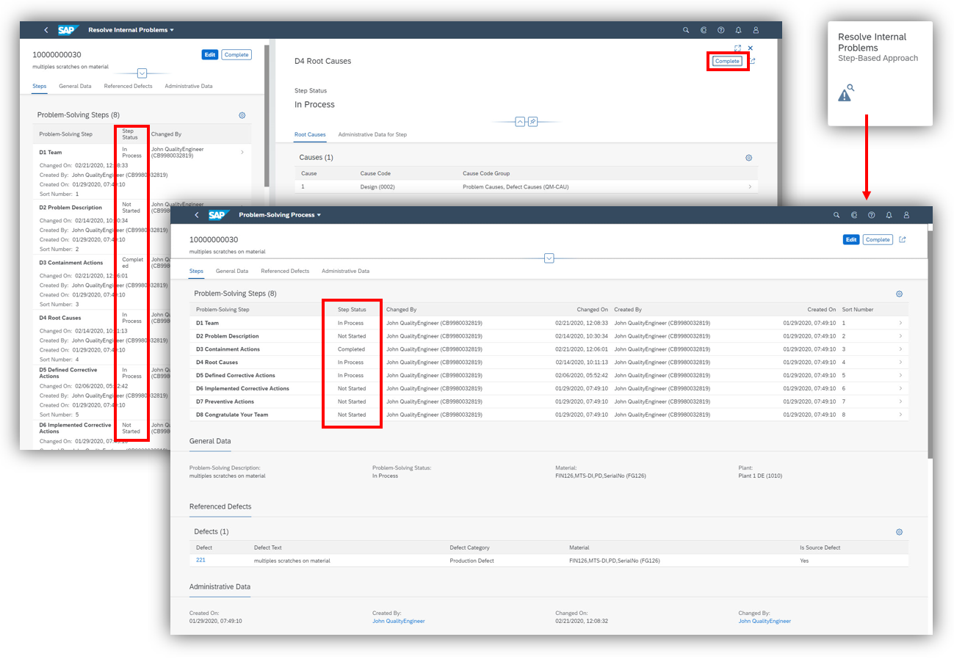Open Problem-Solving Steps settings in back window
The width and height of the screenshot is (954, 659).
(242, 115)
